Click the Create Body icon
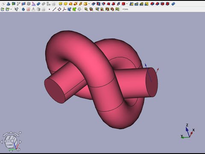 tap(9, 4)
